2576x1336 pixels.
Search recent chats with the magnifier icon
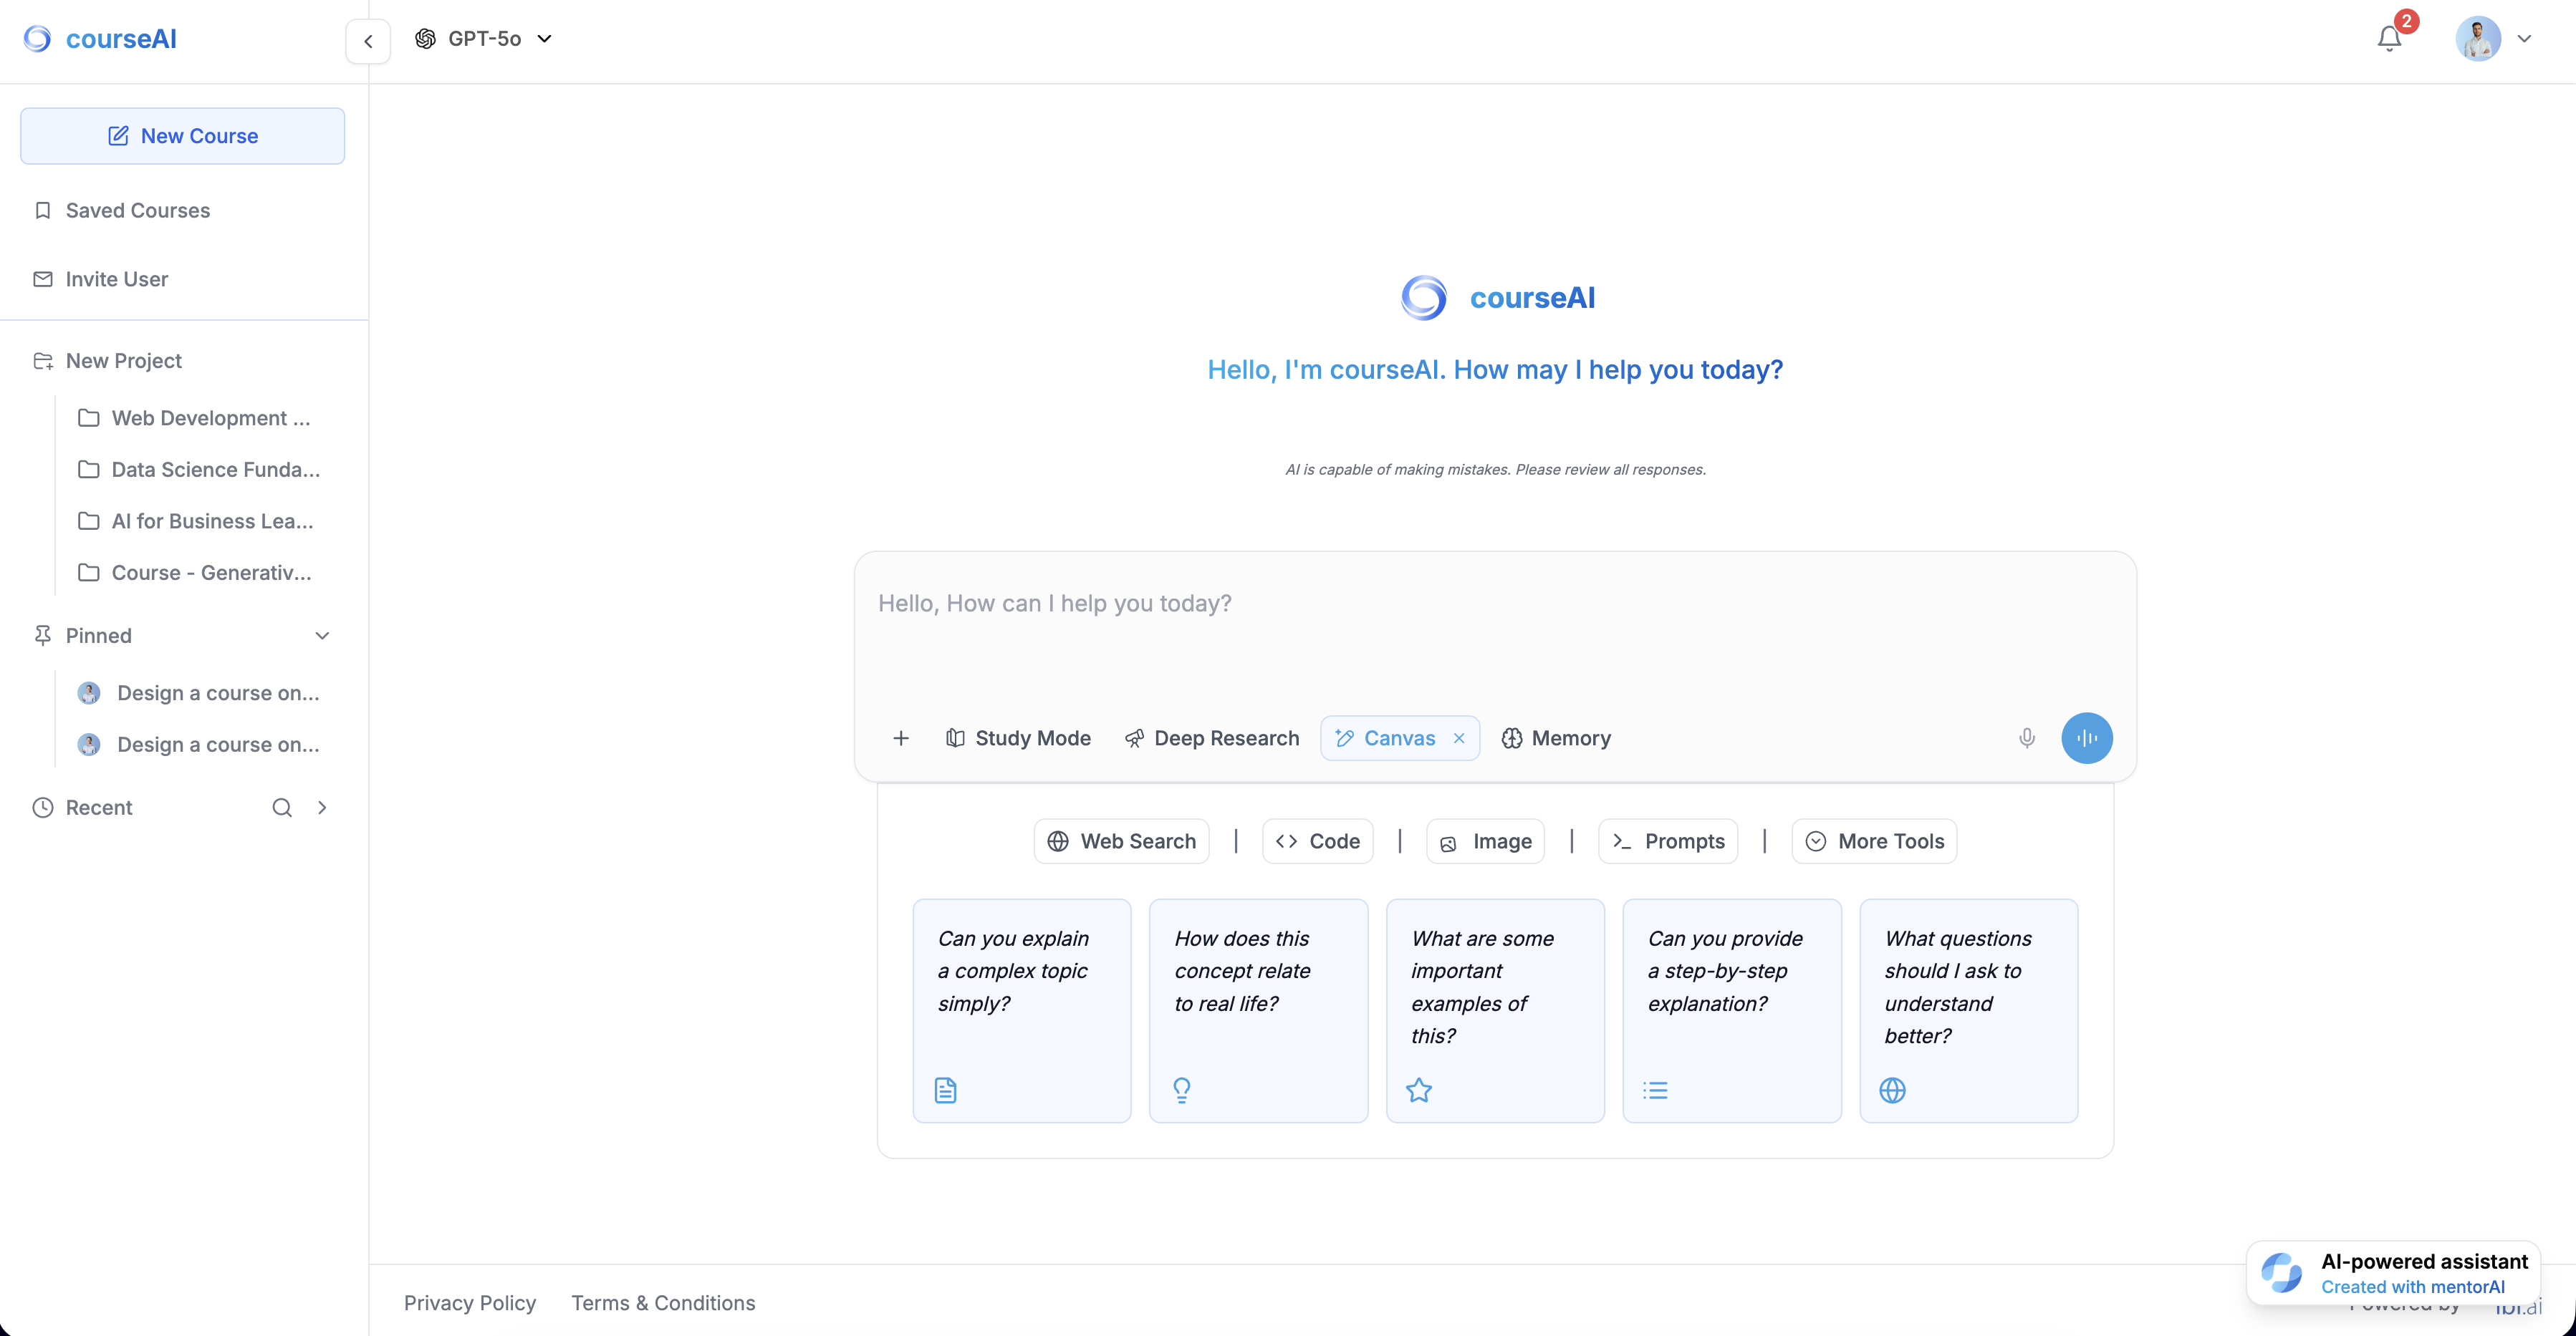[282, 808]
